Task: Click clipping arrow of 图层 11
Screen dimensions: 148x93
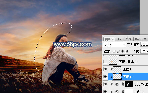Action: coord(112,77)
